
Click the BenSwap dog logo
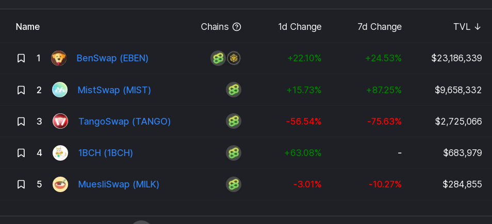[59, 58]
